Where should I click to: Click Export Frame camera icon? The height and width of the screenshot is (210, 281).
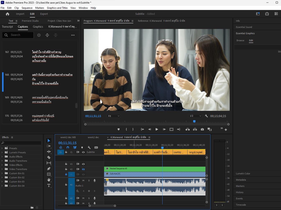click(x=202, y=129)
